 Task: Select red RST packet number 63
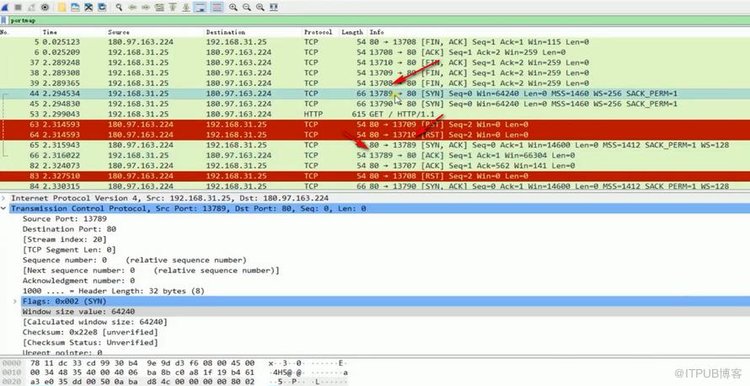click(x=375, y=125)
